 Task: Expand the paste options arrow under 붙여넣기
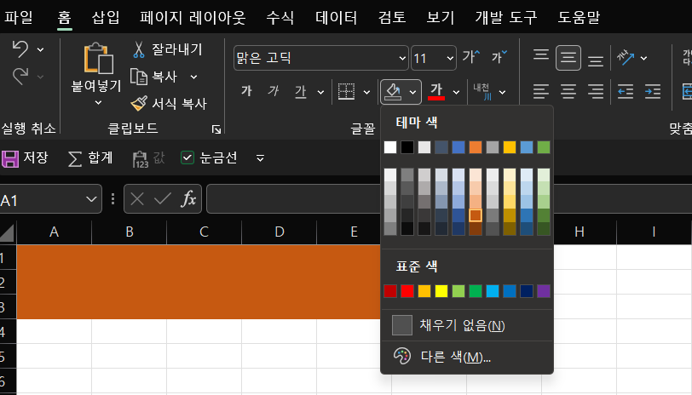98,103
